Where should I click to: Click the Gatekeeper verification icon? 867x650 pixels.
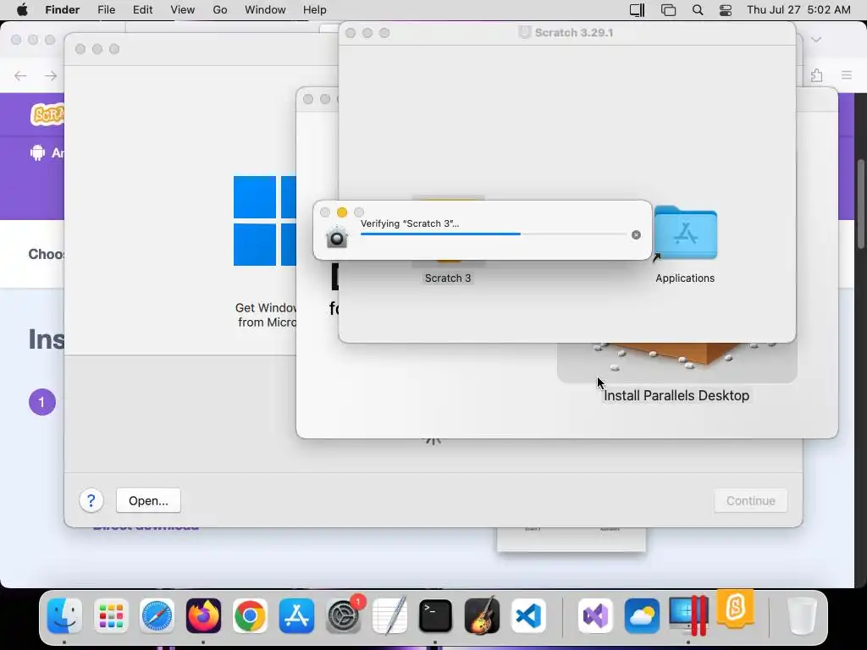(x=336, y=237)
